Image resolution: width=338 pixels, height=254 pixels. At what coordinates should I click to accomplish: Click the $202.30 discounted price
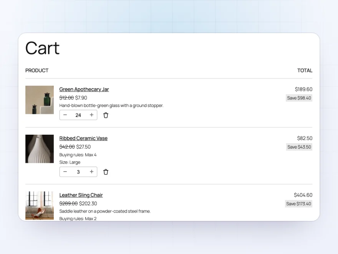pos(88,204)
